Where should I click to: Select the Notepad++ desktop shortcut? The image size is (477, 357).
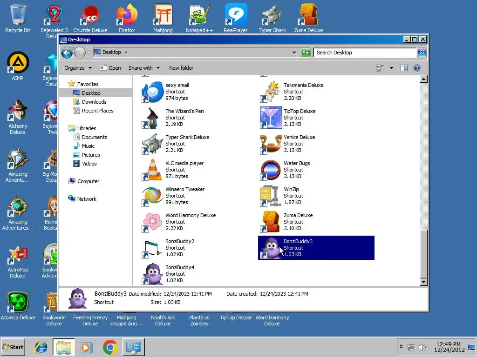(x=199, y=18)
